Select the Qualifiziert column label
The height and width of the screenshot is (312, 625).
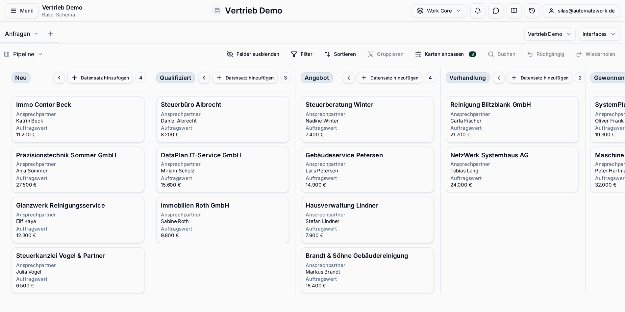(x=175, y=78)
